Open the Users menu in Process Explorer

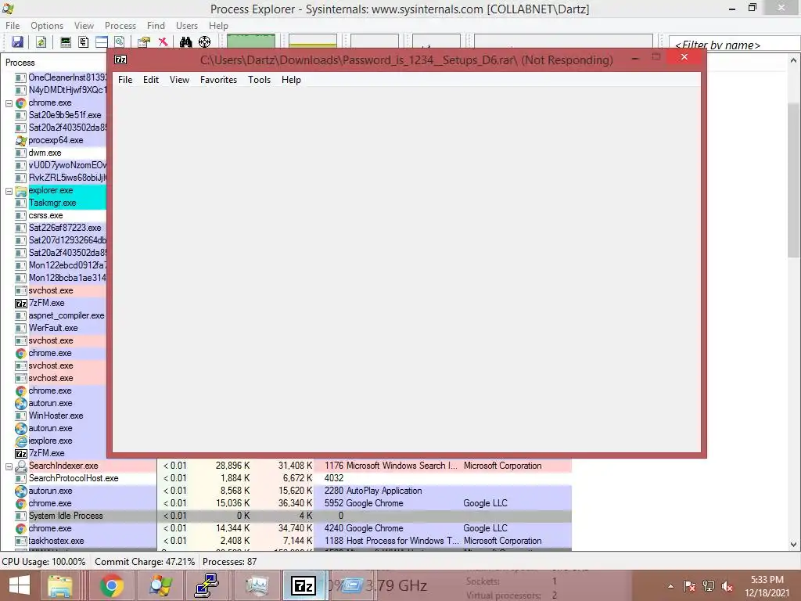pyautogui.click(x=187, y=26)
